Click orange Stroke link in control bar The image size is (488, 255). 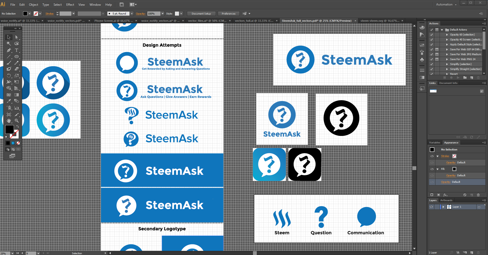(49, 14)
